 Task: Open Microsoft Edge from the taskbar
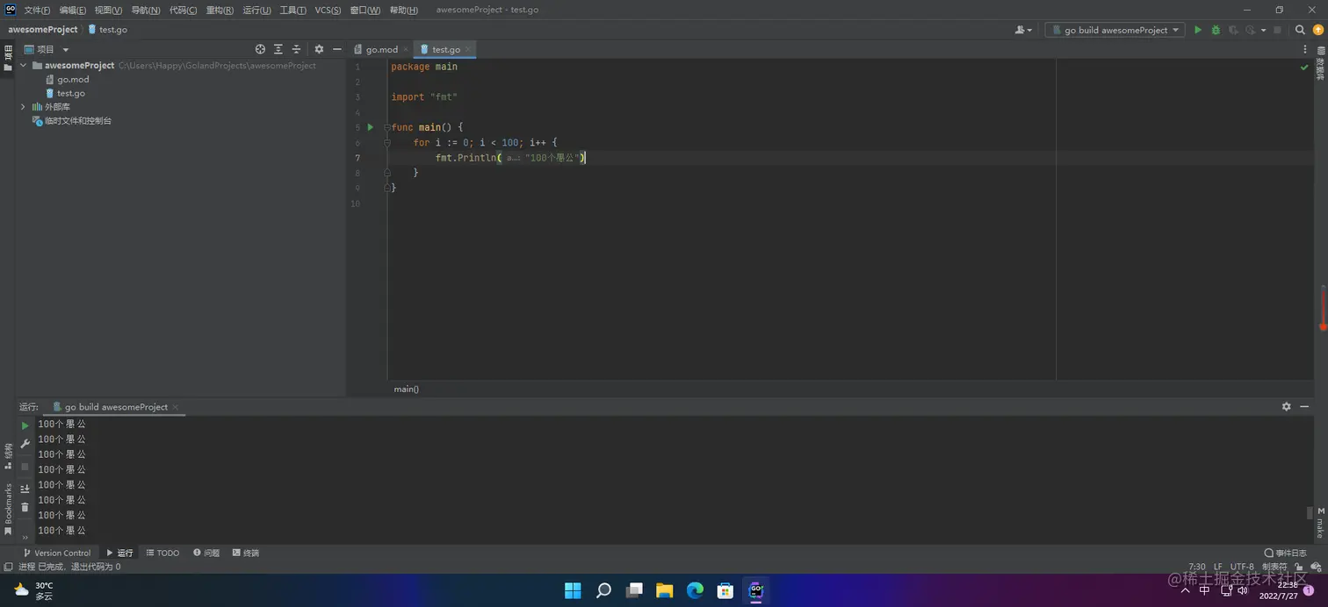coord(695,590)
